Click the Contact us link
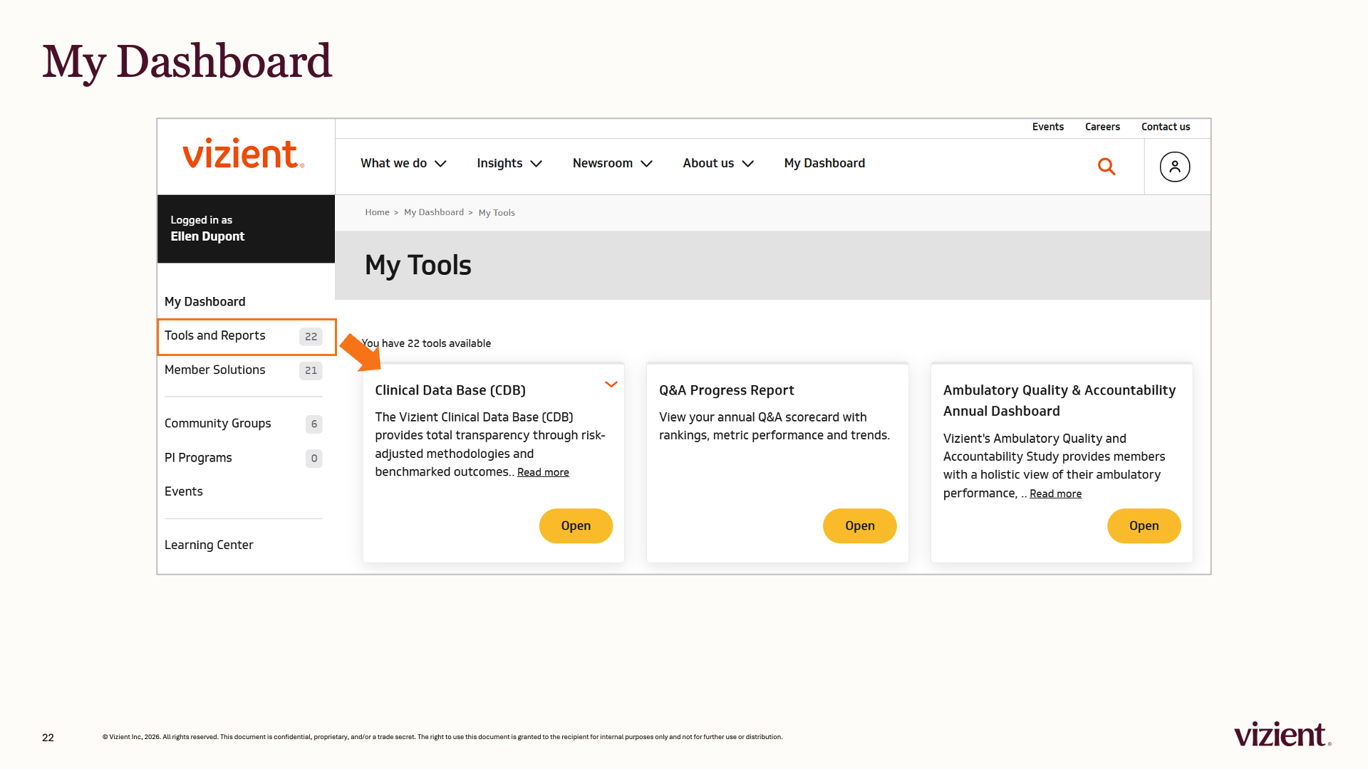1368x769 pixels. 1166,127
